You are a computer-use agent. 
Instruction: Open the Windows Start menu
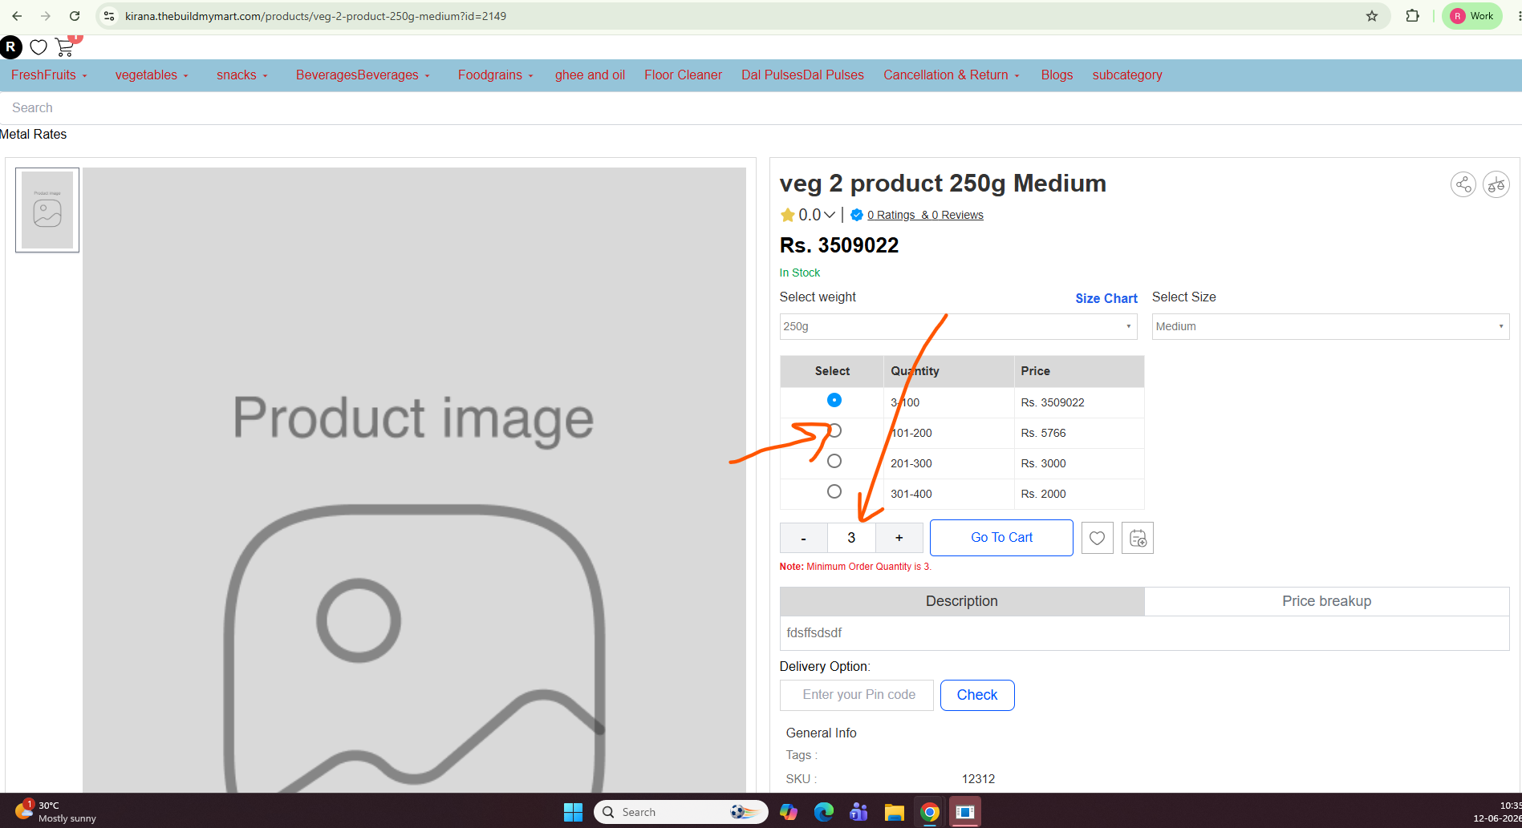pyautogui.click(x=573, y=812)
